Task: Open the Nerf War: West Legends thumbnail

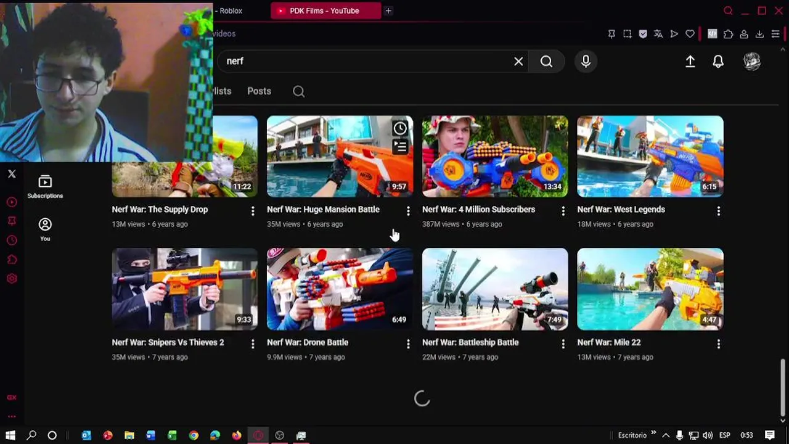Action: click(650, 157)
